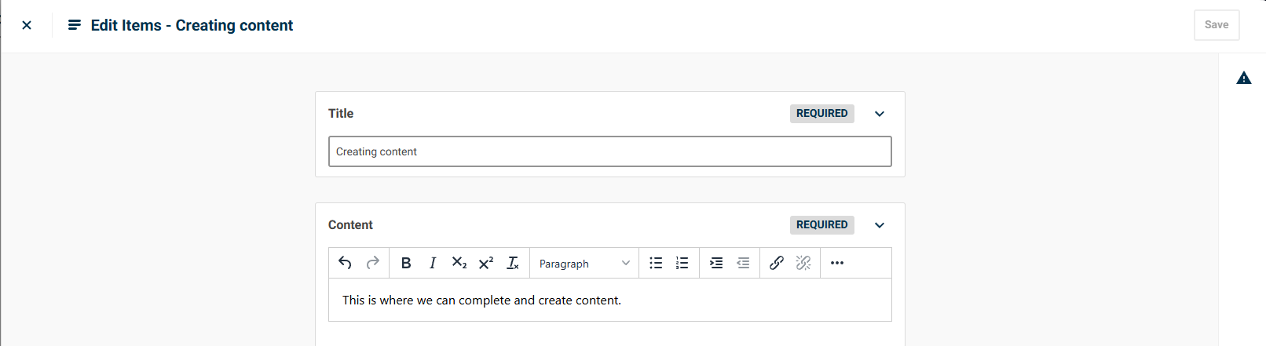The width and height of the screenshot is (1266, 346).
Task: Collapse the Title field chevron
Action: tap(880, 114)
